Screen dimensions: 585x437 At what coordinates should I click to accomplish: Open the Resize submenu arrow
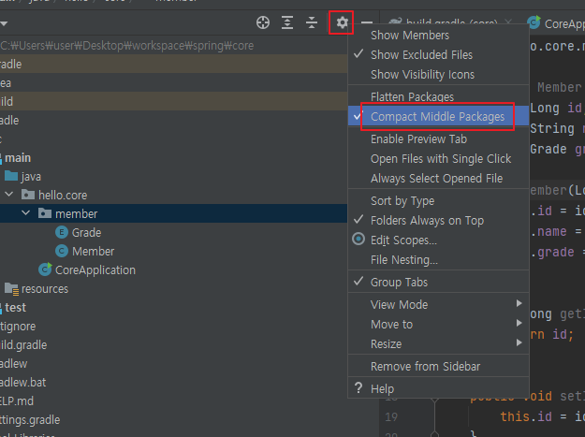pyautogui.click(x=519, y=342)
